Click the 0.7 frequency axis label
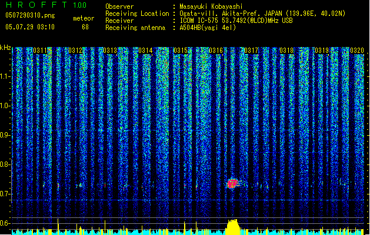The height and width of the screenshot is (235, 370). click(5, 194)
